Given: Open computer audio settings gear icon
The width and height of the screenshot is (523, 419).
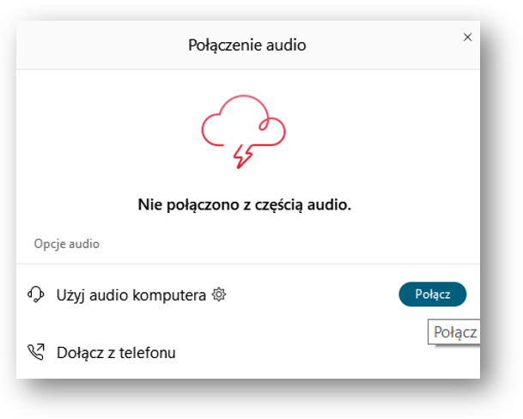Looking at the screenshot, I should [x=219, y=295].
